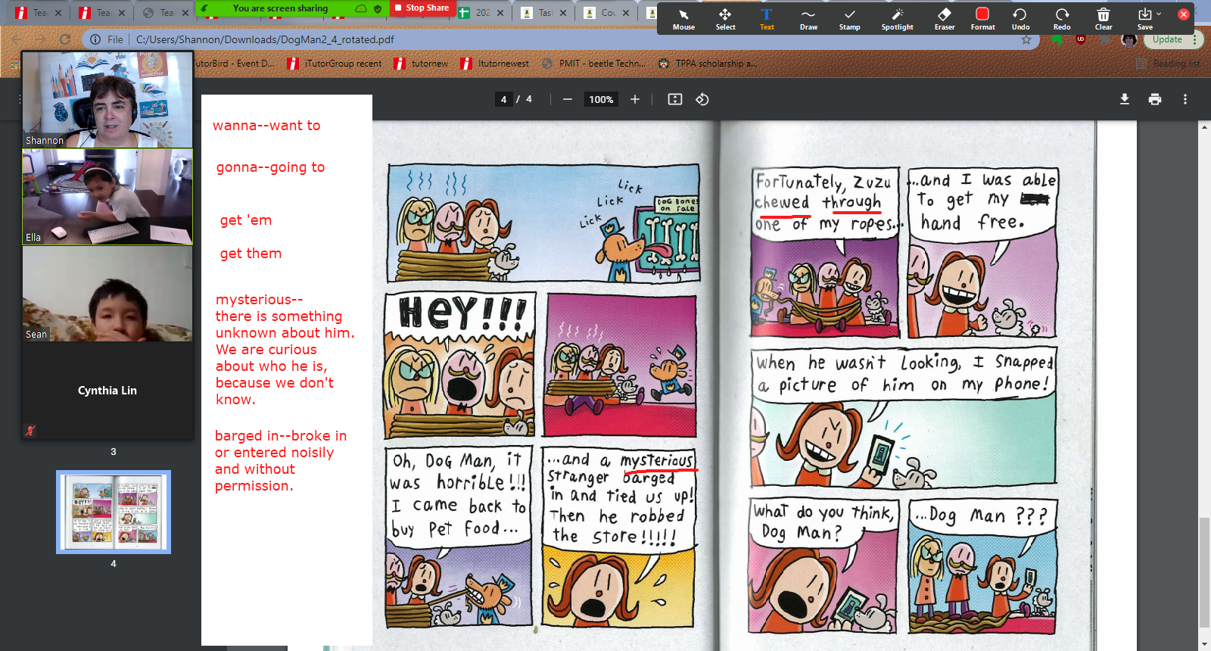Image resolution: width=1211 pixels, height=651 pixels.
Task: Click the PDF page number field
Action: pos(503,99)
